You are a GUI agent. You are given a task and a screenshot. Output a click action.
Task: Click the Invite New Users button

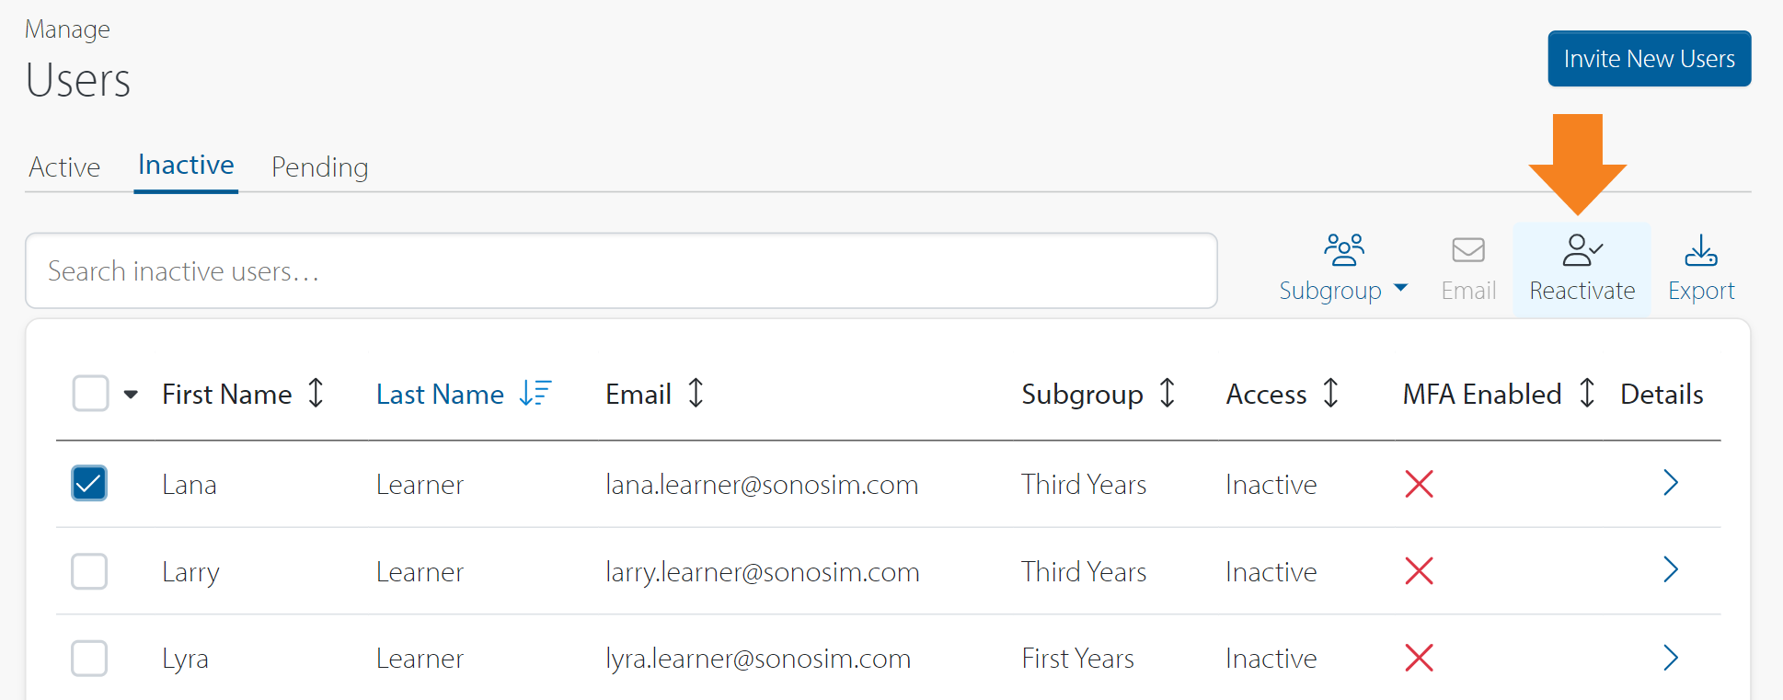(x=1649, y=59)
